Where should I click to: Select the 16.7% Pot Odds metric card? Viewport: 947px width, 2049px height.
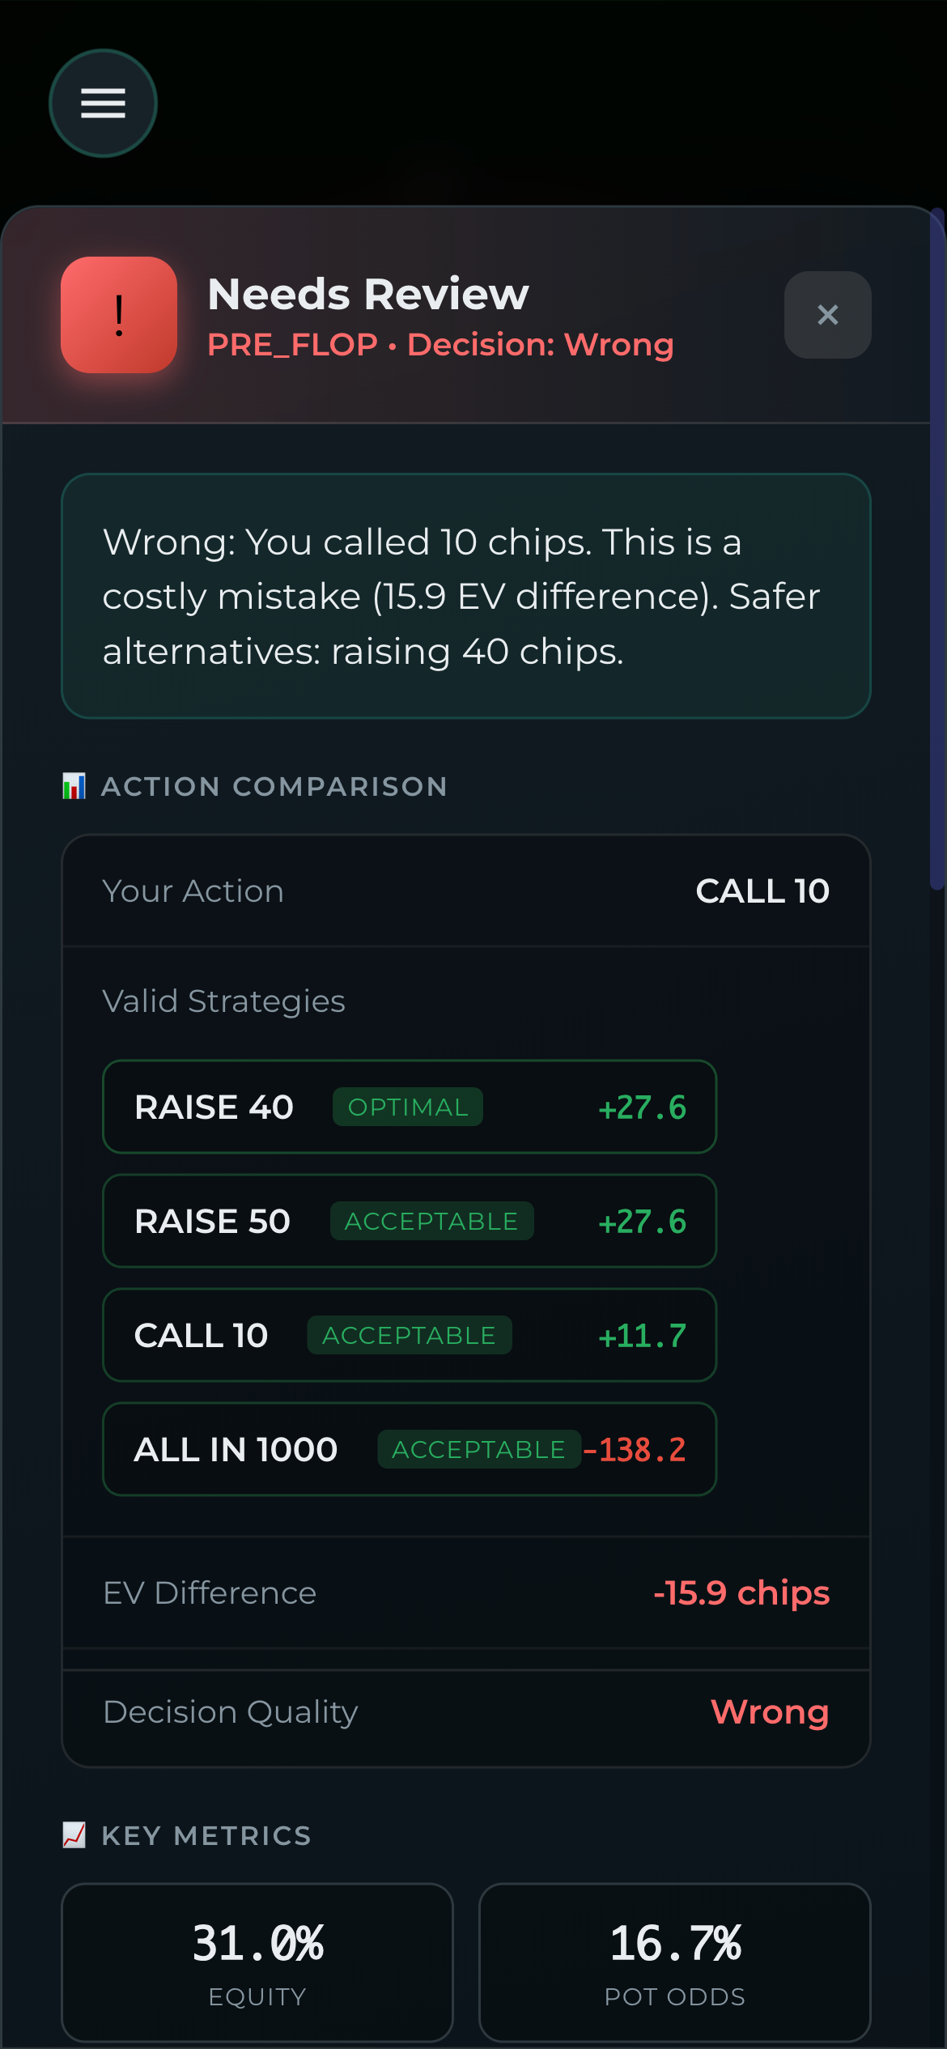[x=675, y=1962]
